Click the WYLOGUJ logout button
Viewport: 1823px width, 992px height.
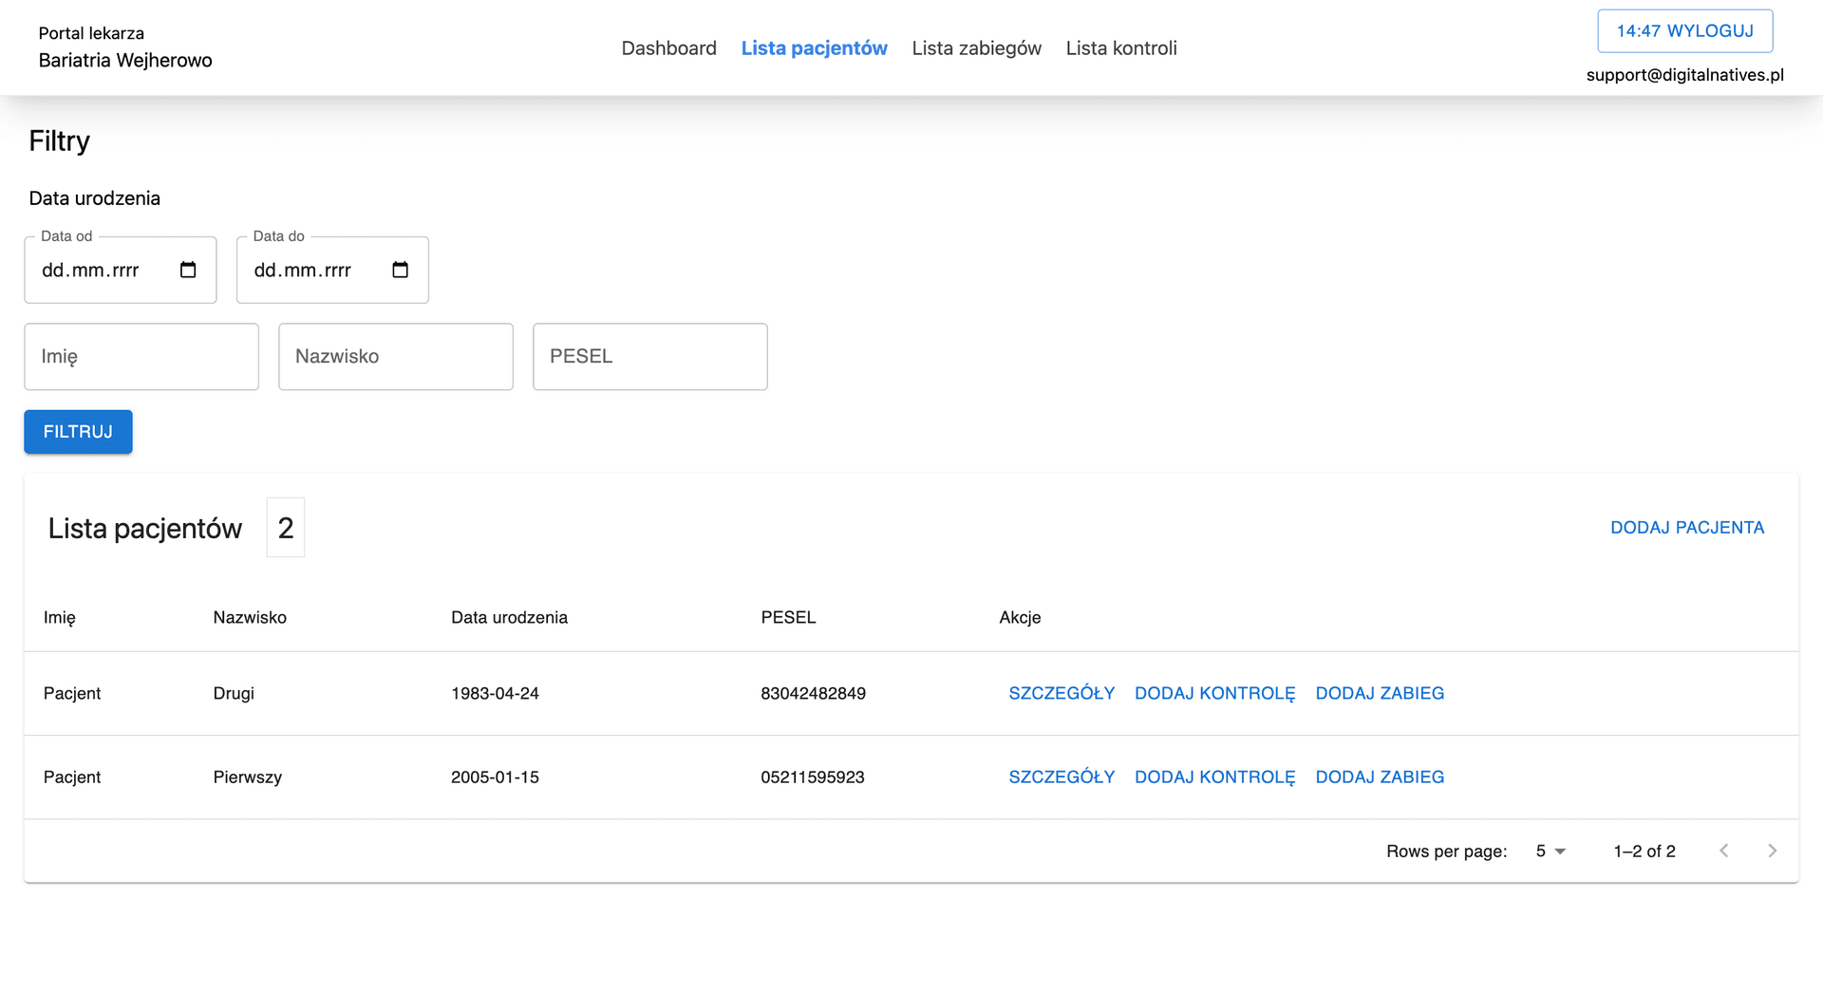(1684, 31)
